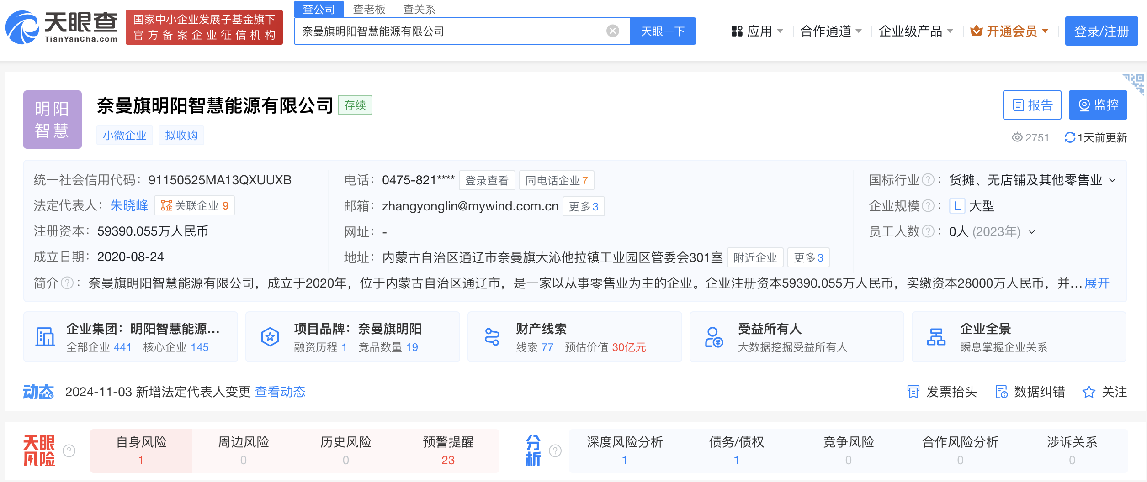The width and height of the screenshot is (1147, 482).
Task: Click the 企业集团 building icon
Action: (45, 337)
